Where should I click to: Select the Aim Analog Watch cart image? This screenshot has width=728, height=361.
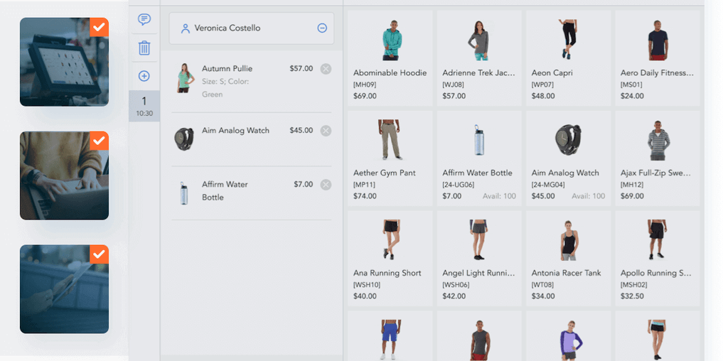click(x=184, y=139)
